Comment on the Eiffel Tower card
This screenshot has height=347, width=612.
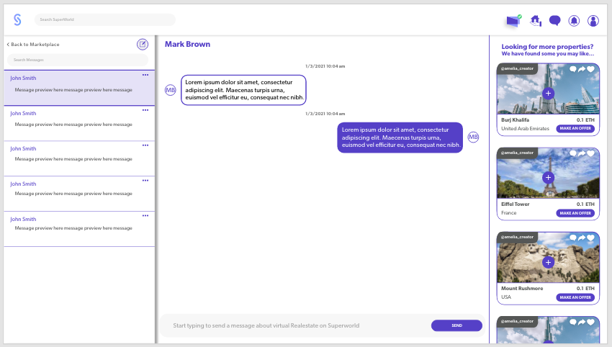[572, 153]
